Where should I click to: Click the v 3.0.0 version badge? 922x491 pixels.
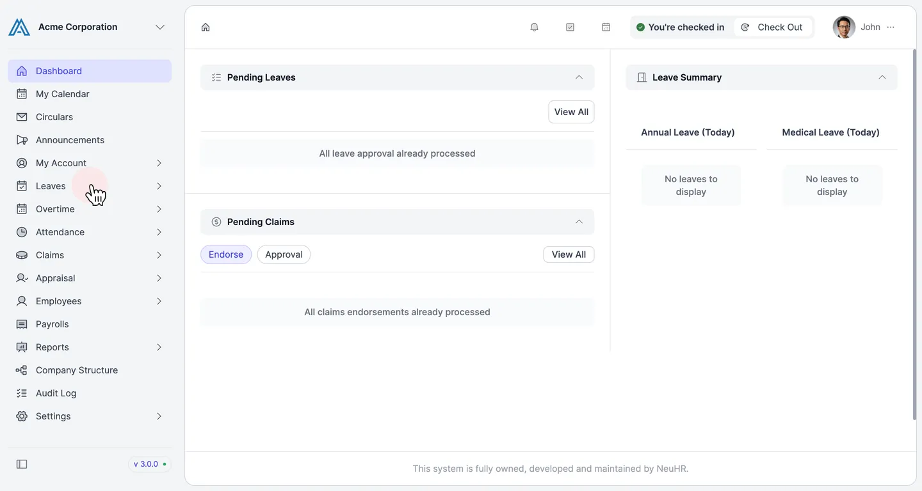point(150,464)
